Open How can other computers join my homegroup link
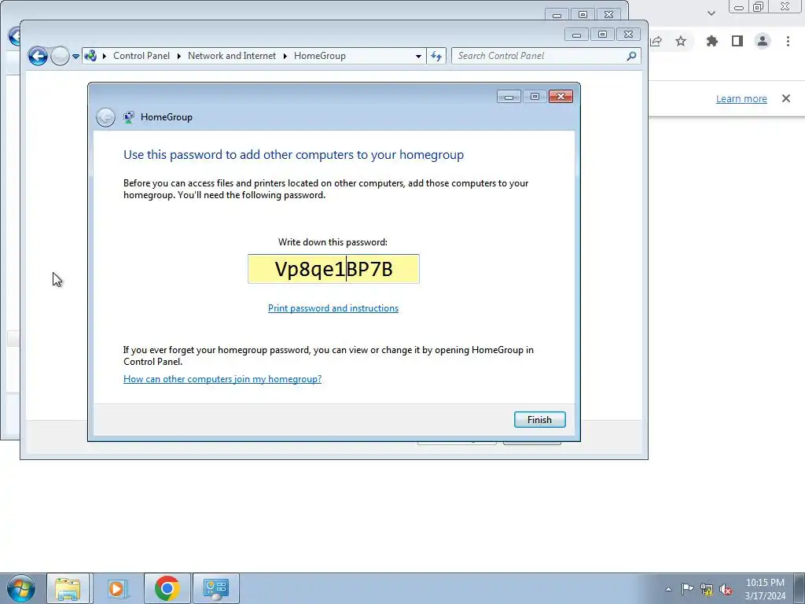 222,379
